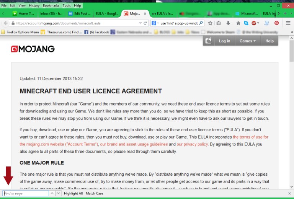Switch to the Inbox (38) tab
The height and width of the screenshot is (199, 294).
51,13
